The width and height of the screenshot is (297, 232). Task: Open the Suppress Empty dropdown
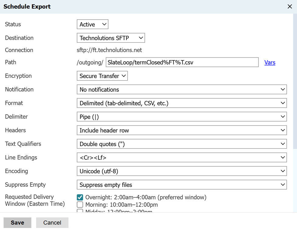(182, 185)
